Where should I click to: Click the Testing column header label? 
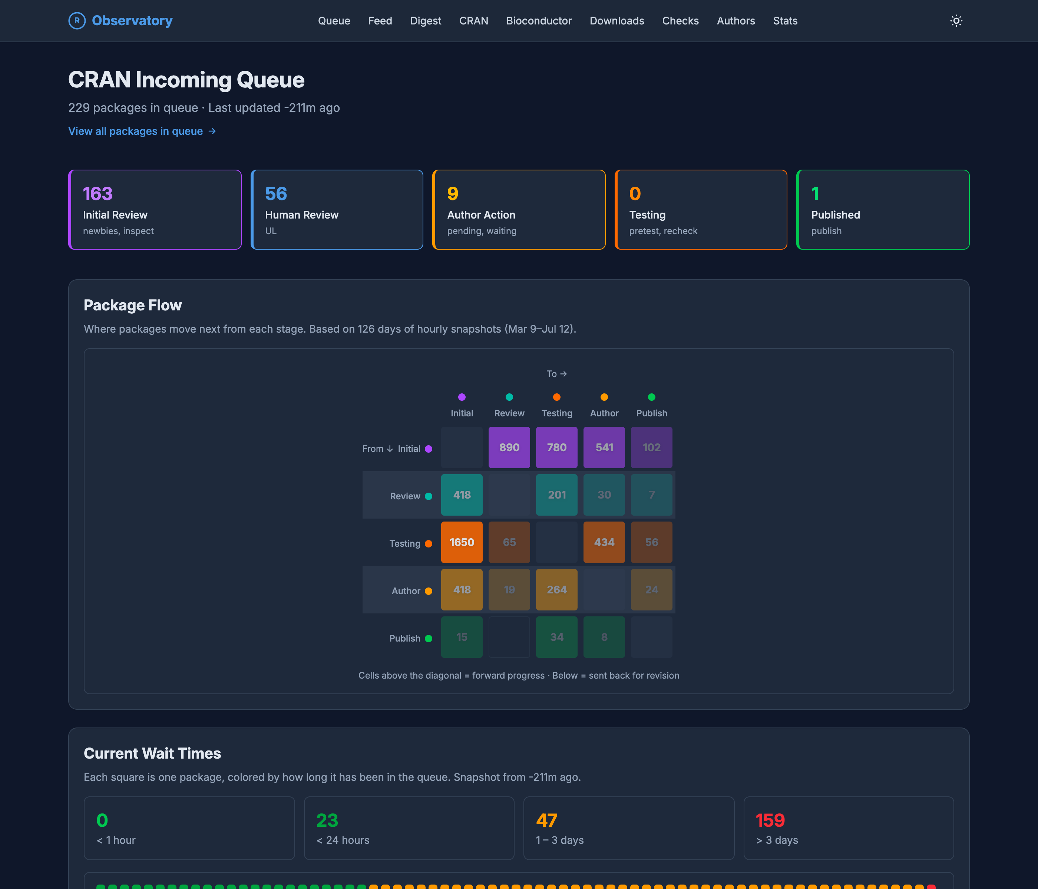point(556,413)
